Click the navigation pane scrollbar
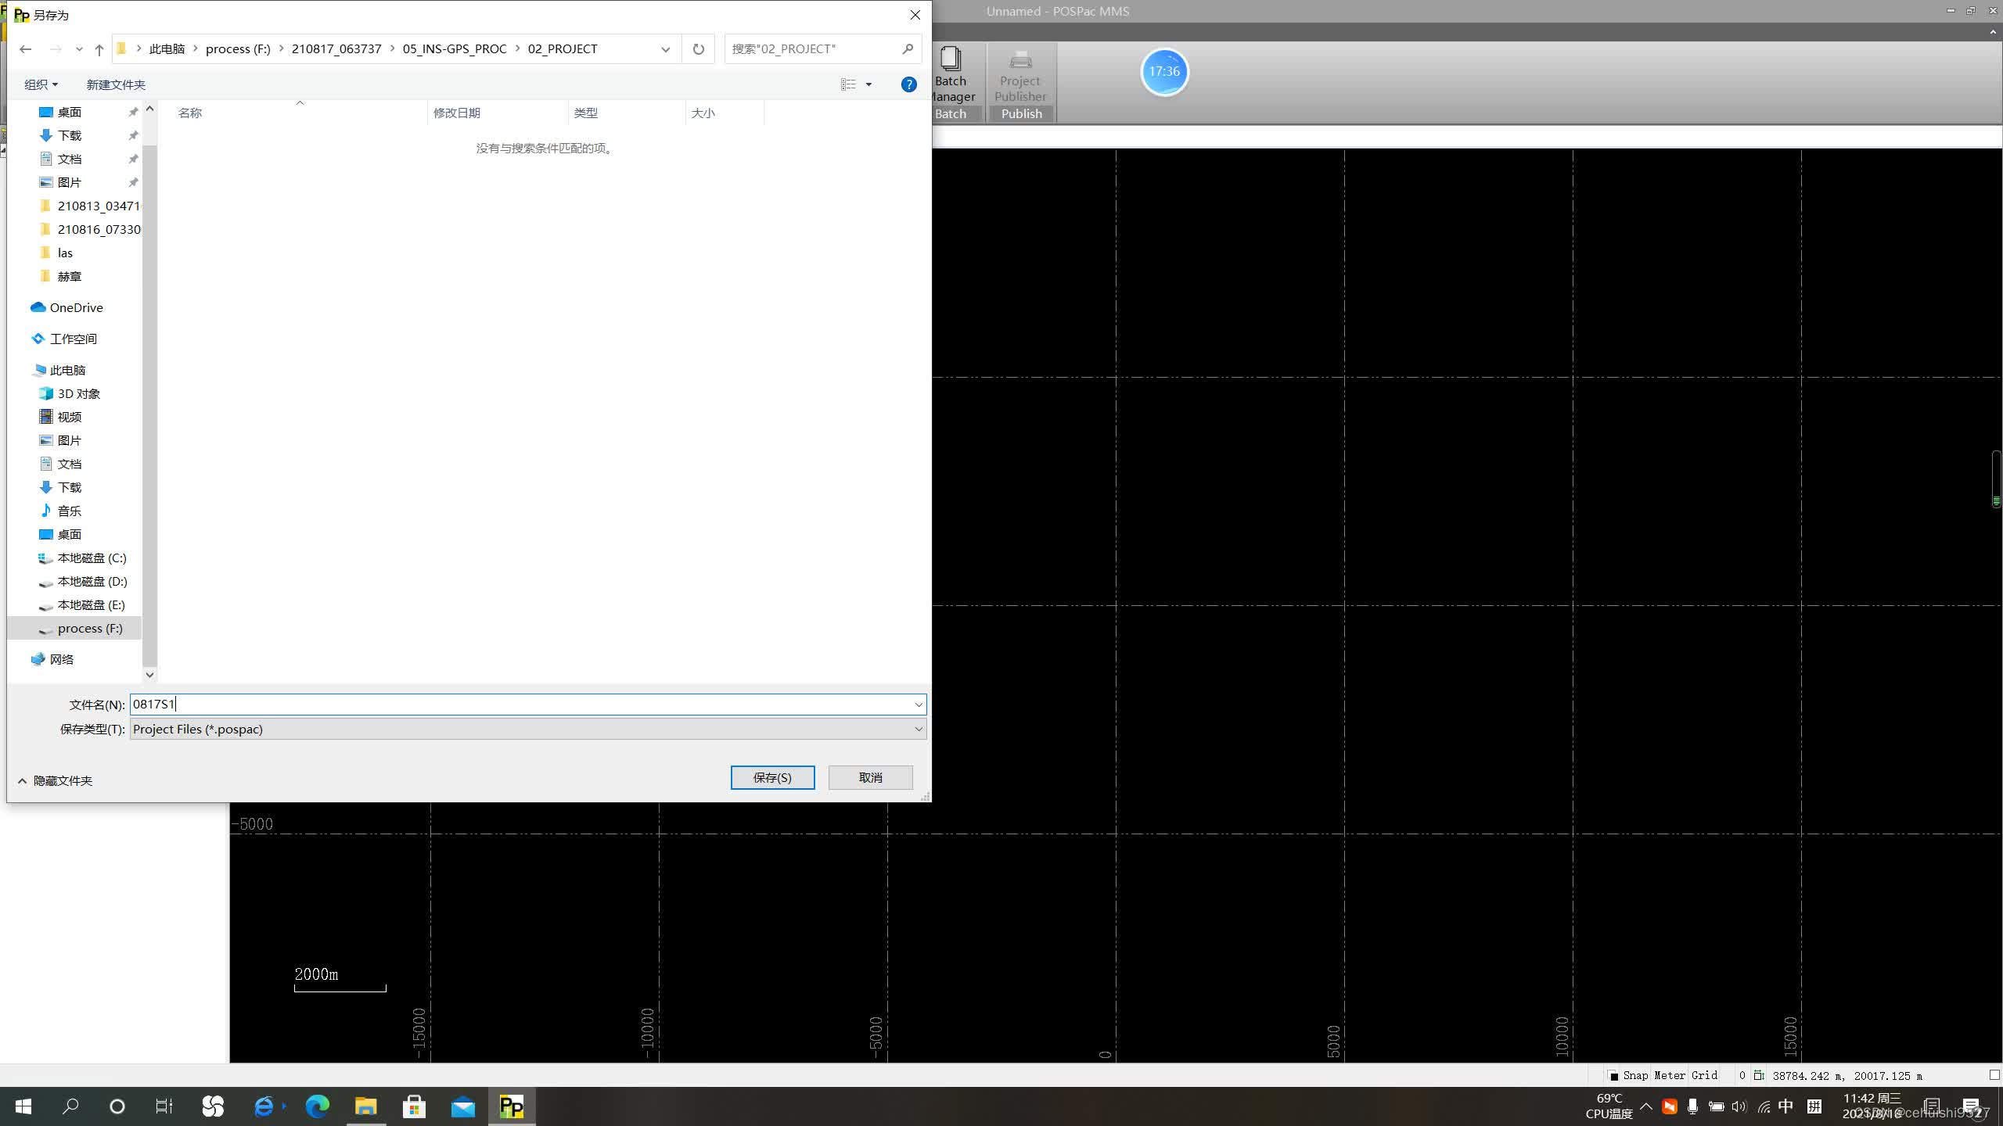This screenshot has height=1126, width=2003. click(149, 391)
